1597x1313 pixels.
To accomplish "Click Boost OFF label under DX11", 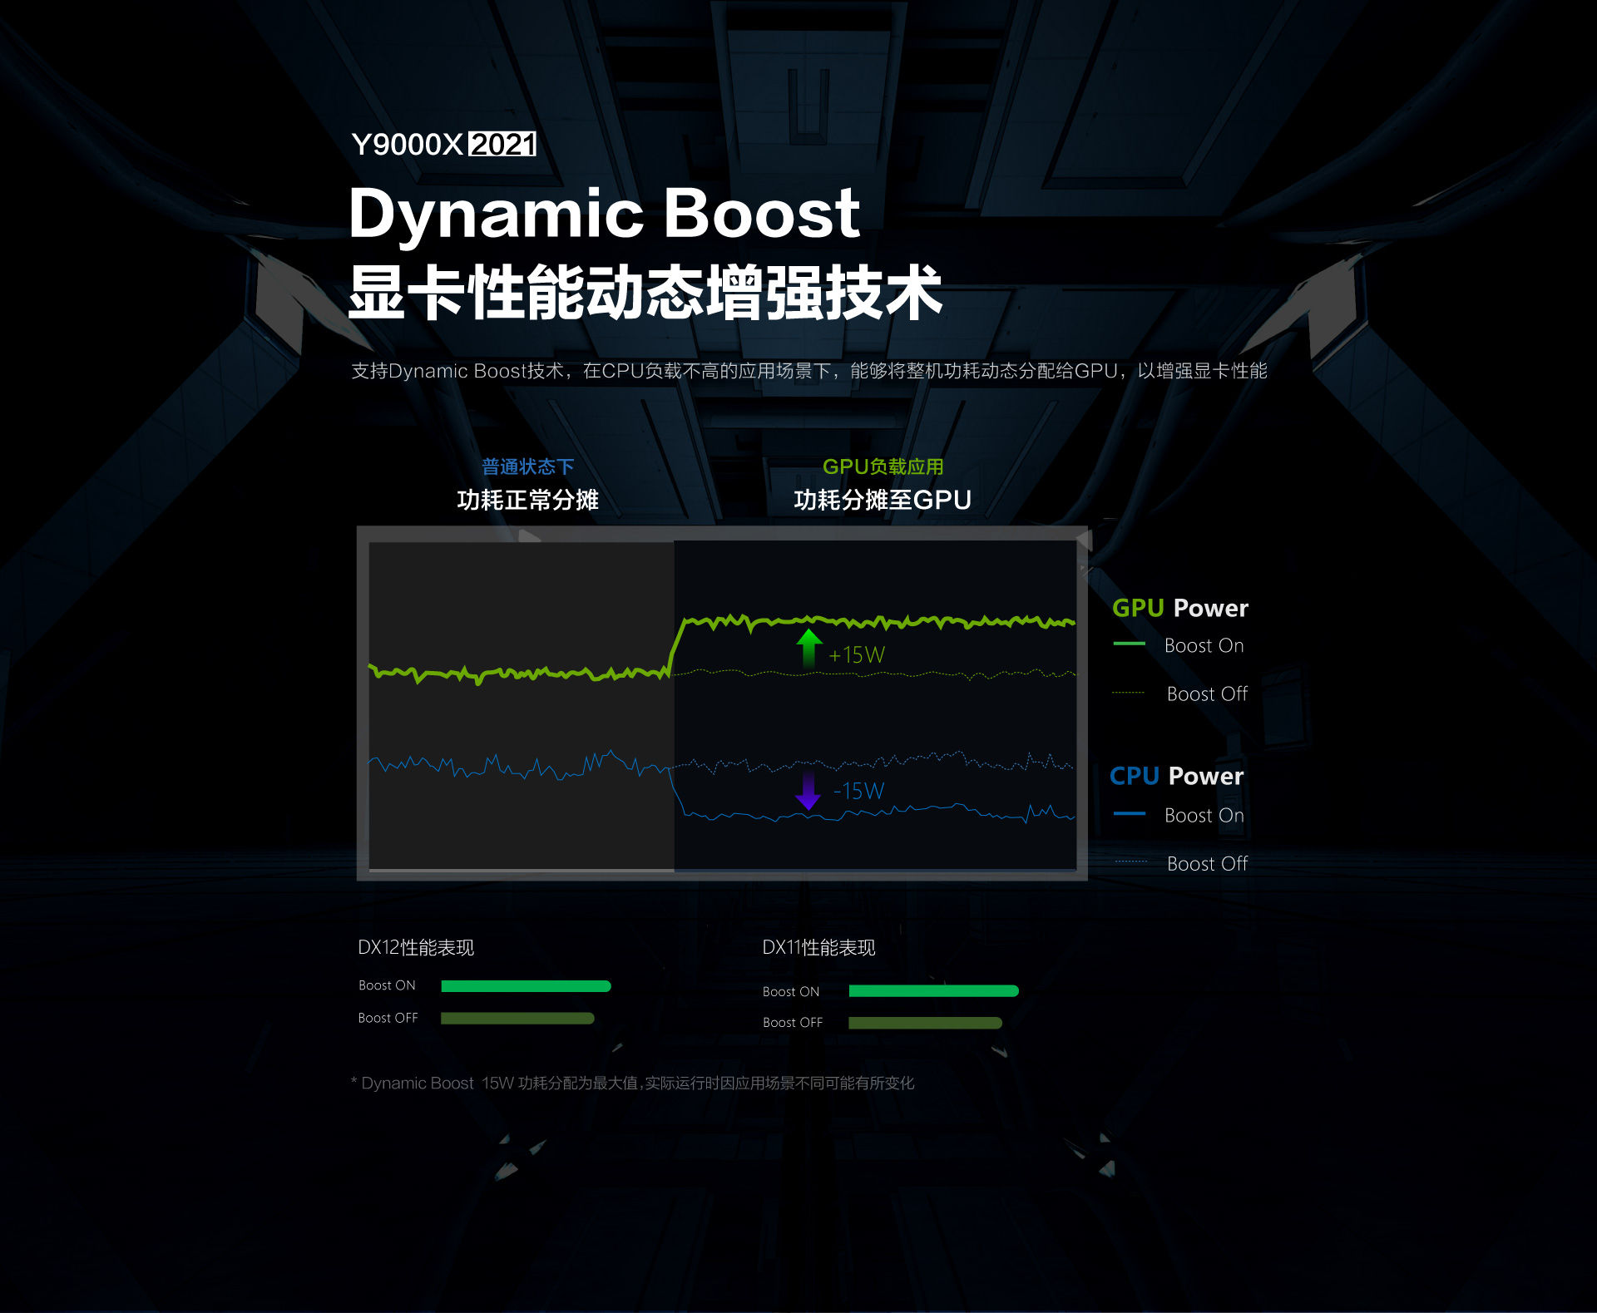I will (x=793, y=1022).
